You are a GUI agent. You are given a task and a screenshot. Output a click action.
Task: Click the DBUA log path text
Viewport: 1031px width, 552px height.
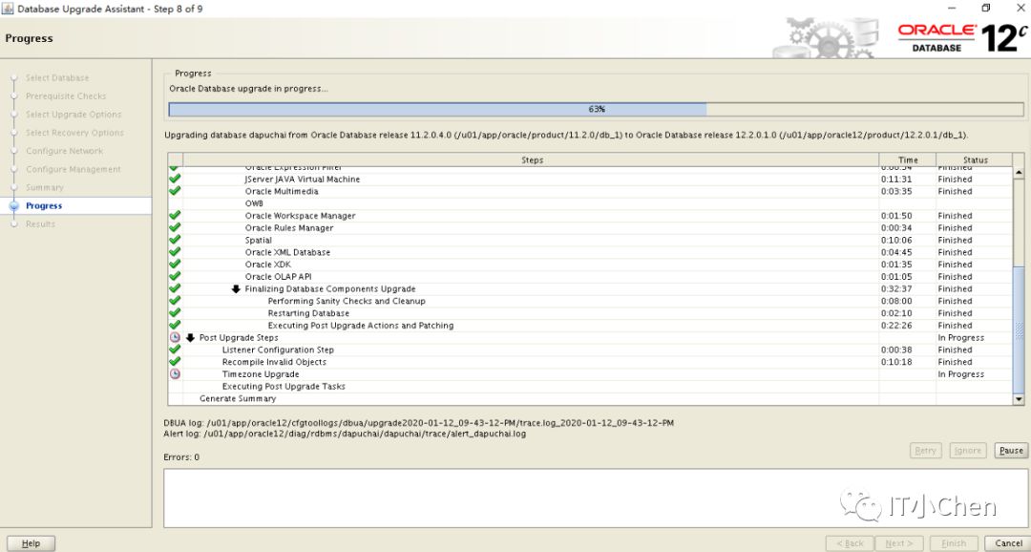[x=418, y=423]
